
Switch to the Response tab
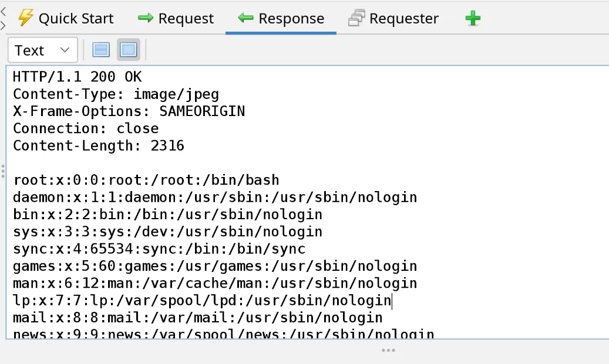pyautogui.click(x=281, y=18)
